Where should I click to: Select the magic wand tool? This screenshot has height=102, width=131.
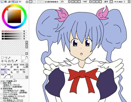(x=9, y=58)
